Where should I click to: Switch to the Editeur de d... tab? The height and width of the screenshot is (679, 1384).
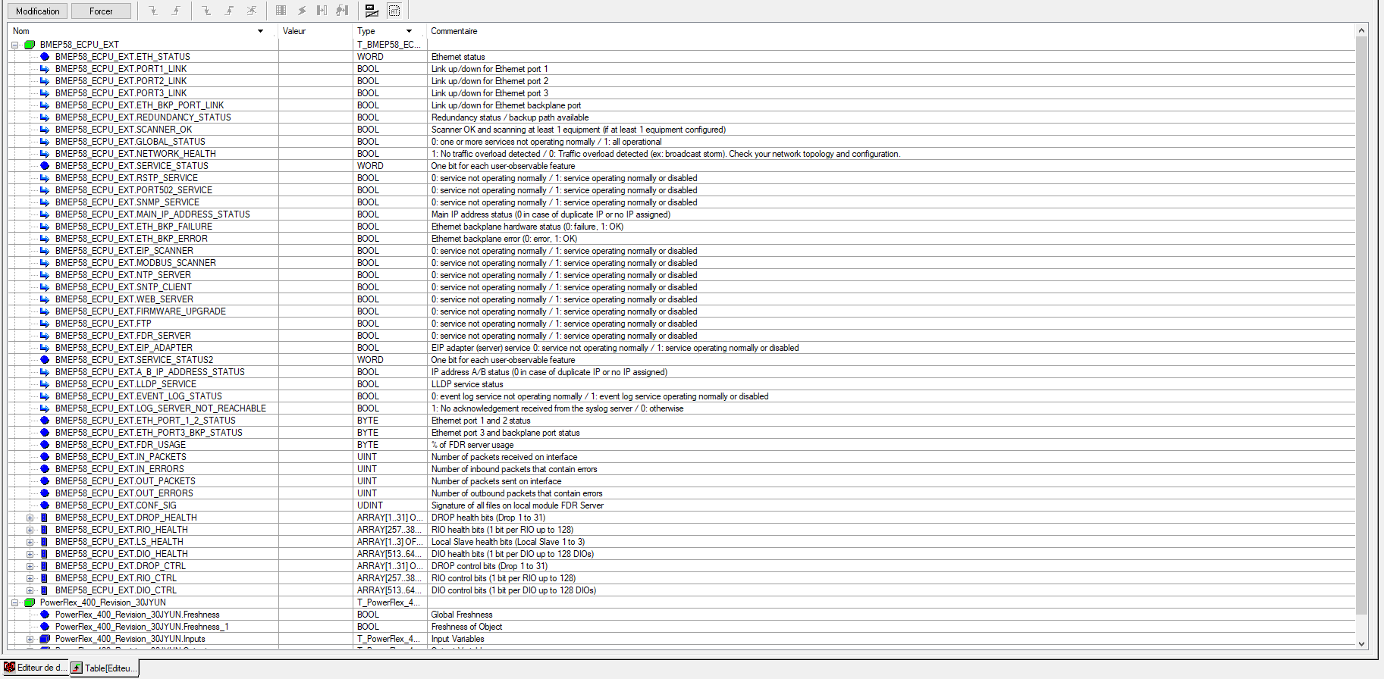[35, 668]
